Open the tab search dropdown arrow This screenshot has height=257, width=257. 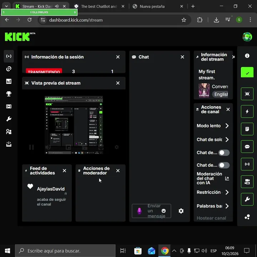click(x=6, y=6)
